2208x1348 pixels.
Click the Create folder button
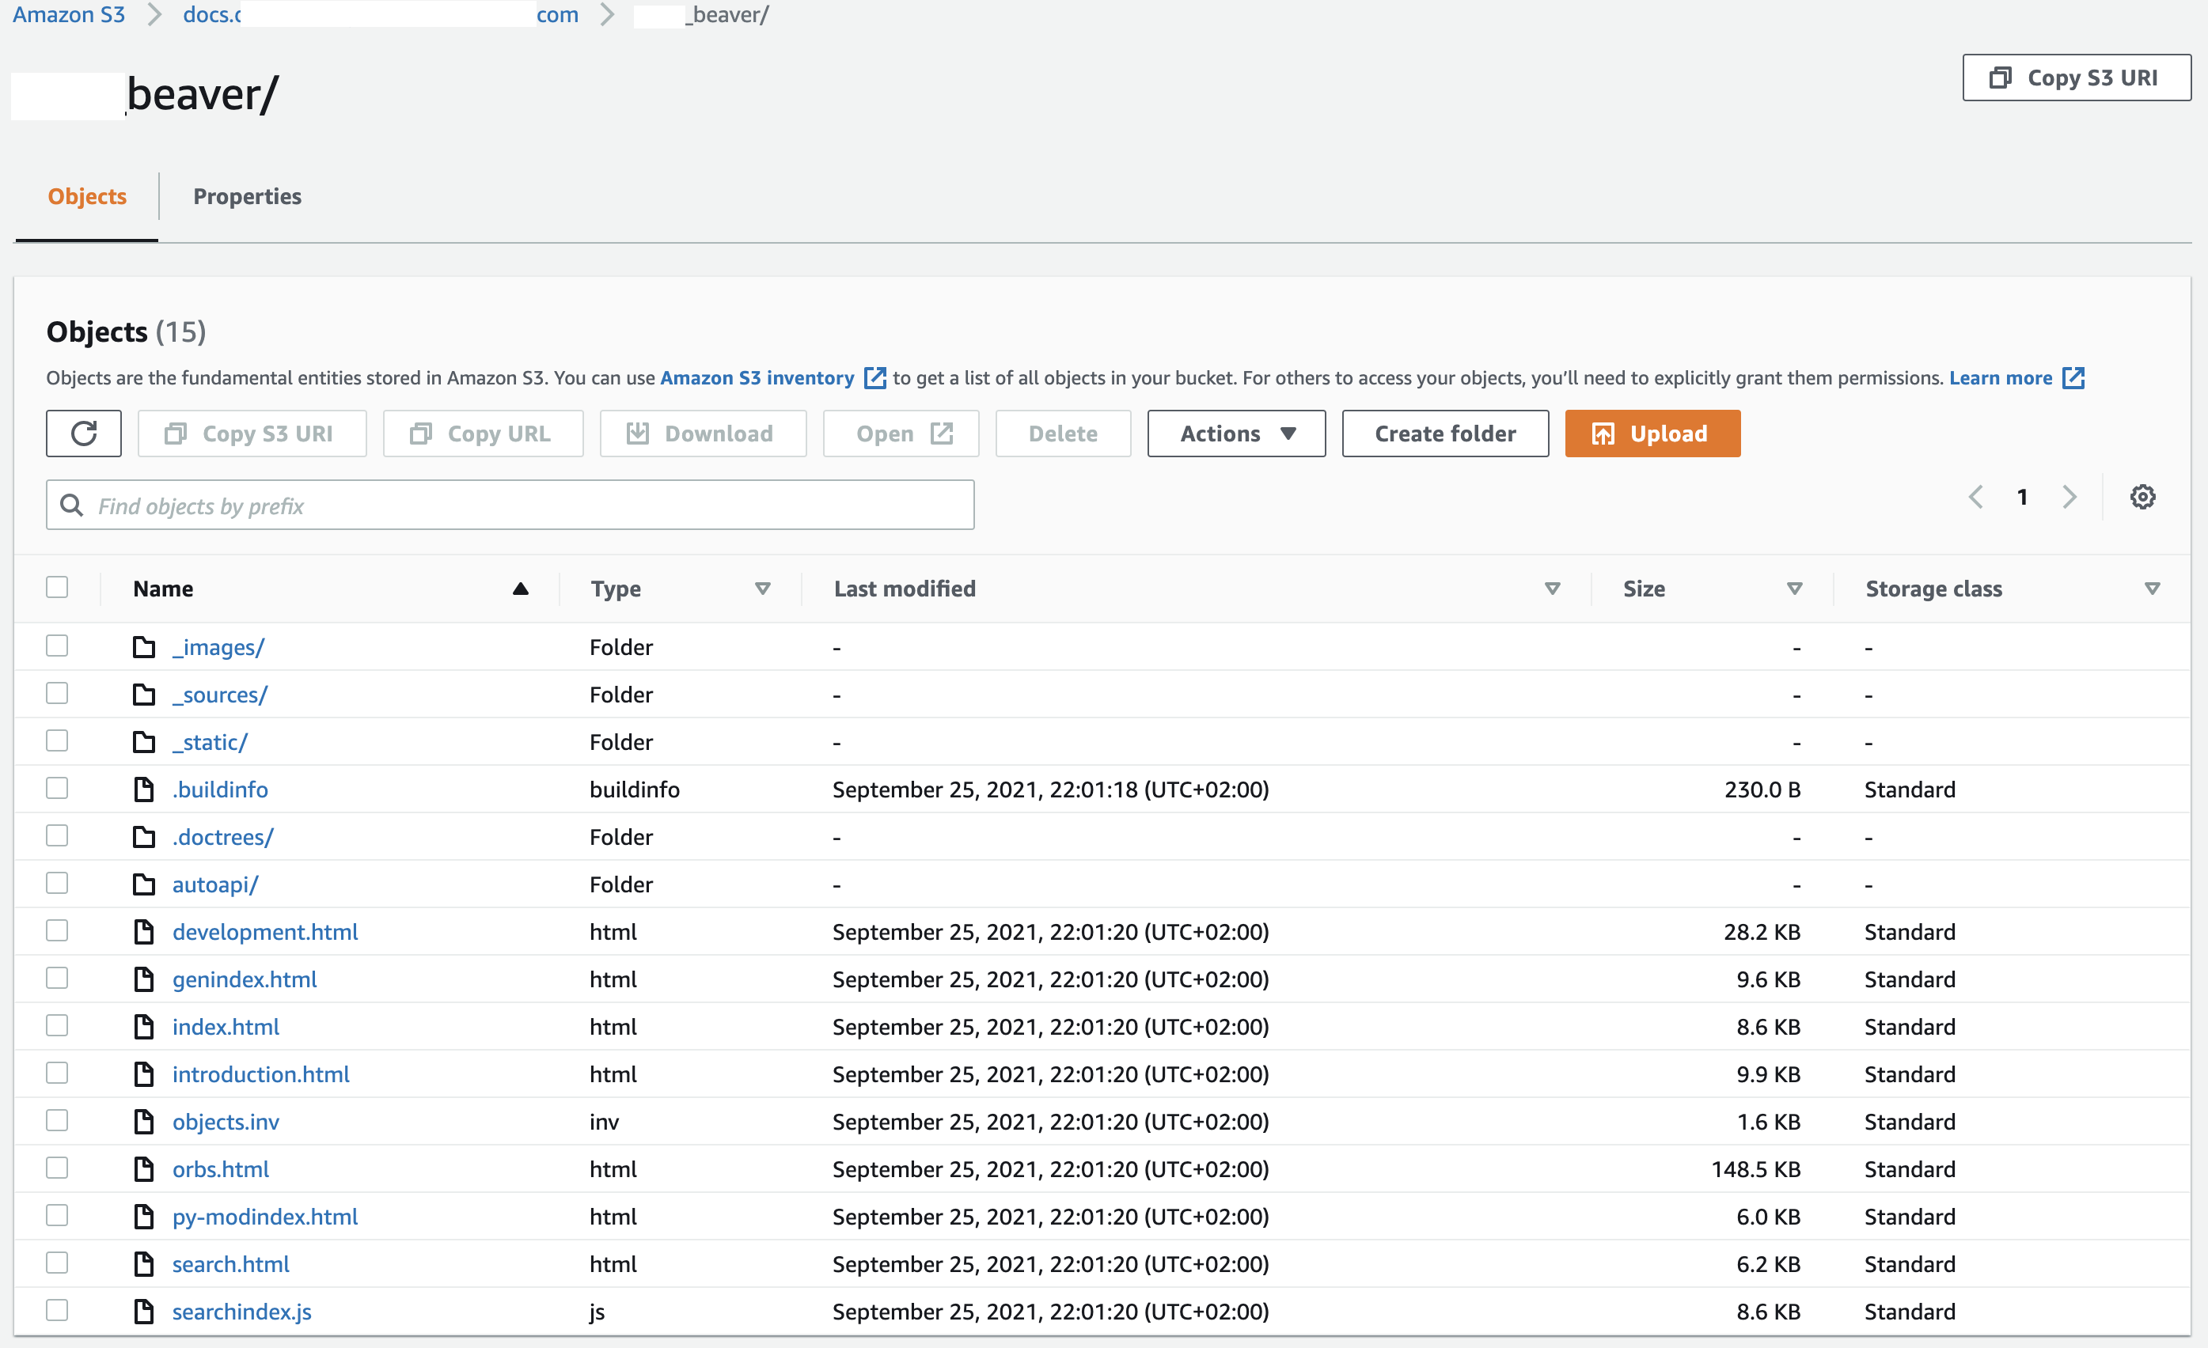click(x=1444, y=434)
